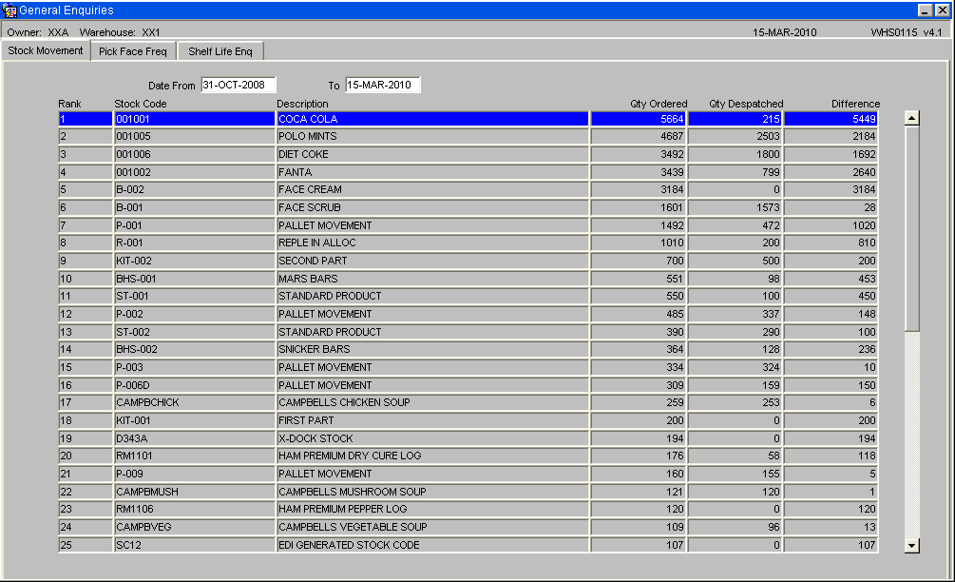
Task: Click stock code B-002
Action: pos(194,189)
